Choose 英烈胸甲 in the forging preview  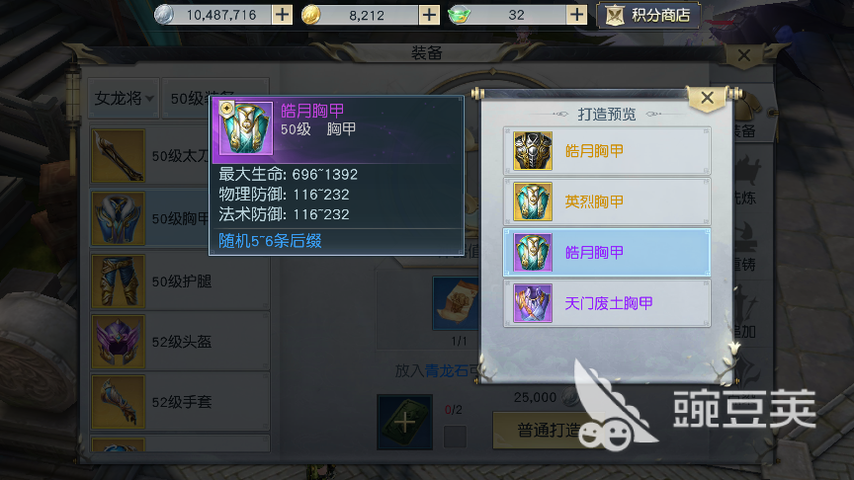point(607,201)
